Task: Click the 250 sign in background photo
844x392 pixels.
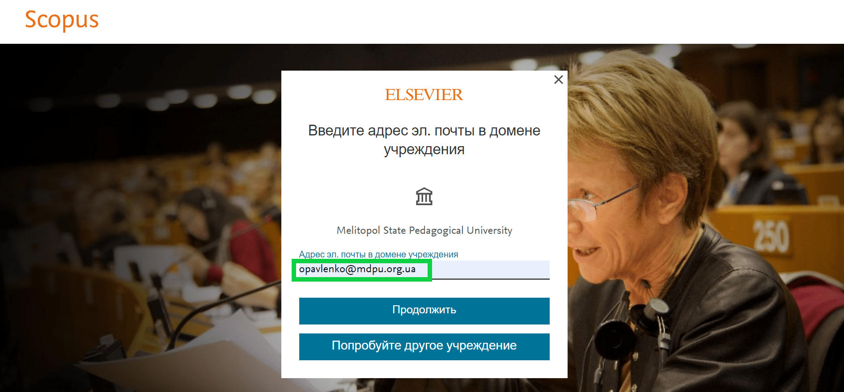Action: point(771,236)
